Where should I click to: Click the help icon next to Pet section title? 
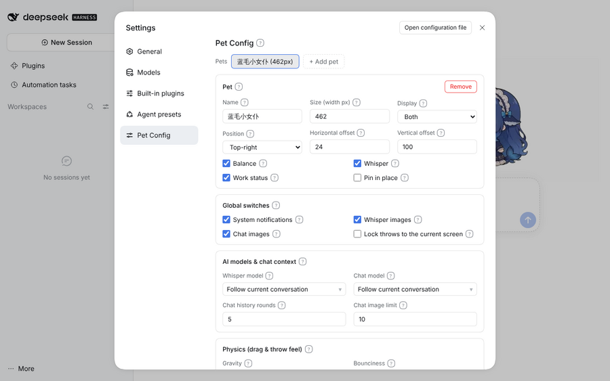[239, 87]
